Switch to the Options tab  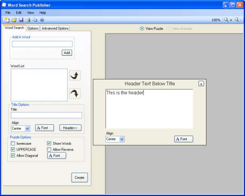tap(33, 28)
